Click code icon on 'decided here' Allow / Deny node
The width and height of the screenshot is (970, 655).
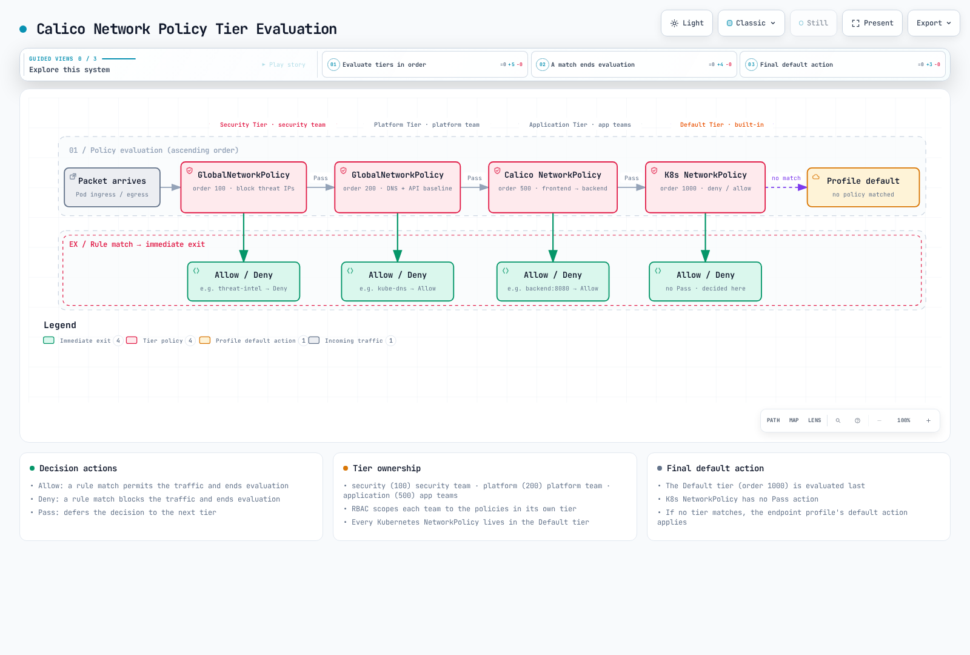click(658, 271)
